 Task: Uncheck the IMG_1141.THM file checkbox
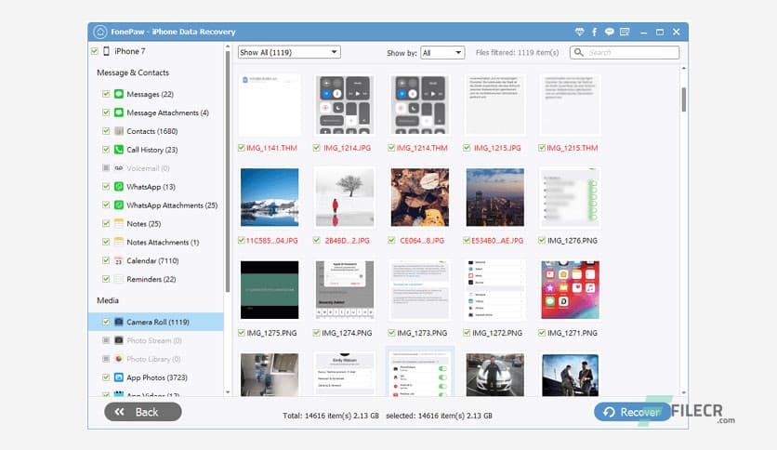242,148
